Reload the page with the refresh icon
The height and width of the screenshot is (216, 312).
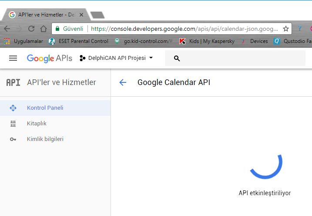pos(31,29)
